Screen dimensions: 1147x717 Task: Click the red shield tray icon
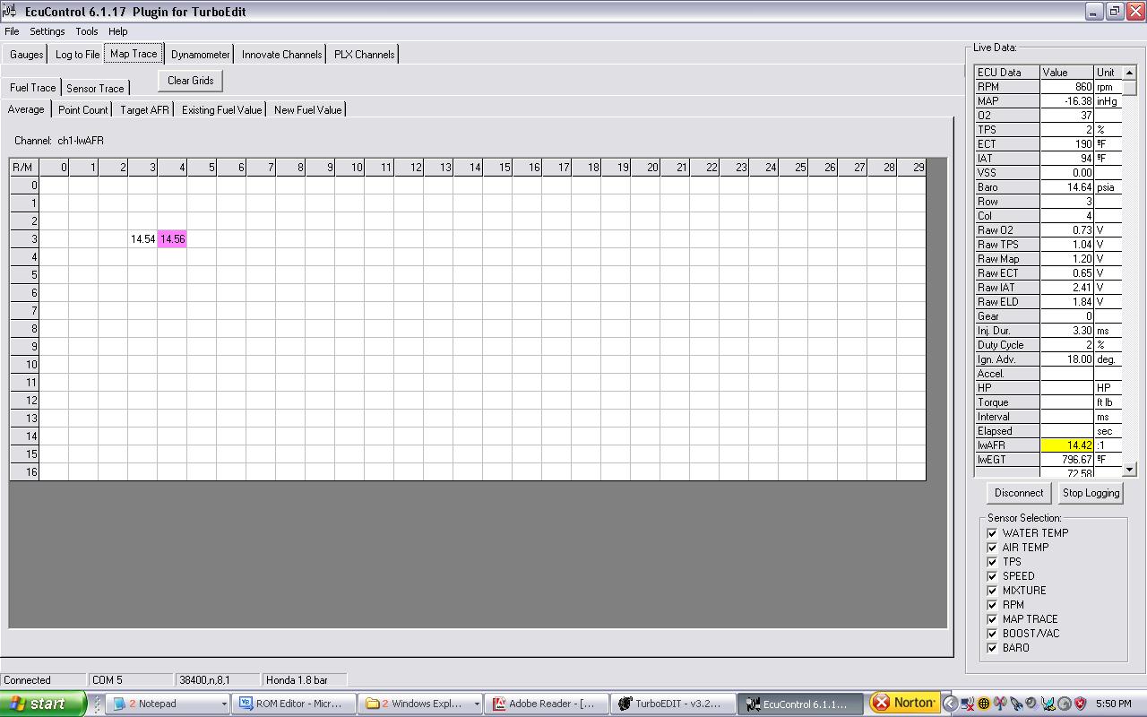1080,704
